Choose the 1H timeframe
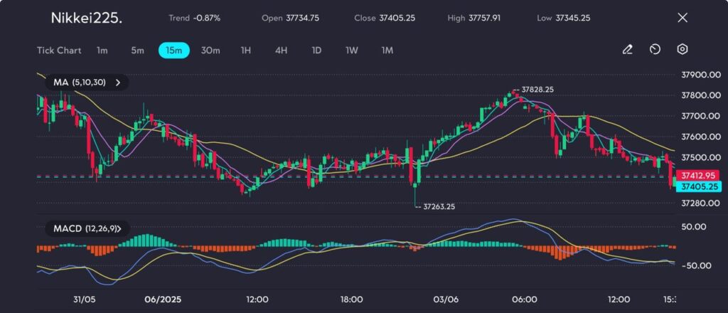Screen dimensions: 728x313 click(246, 51)
